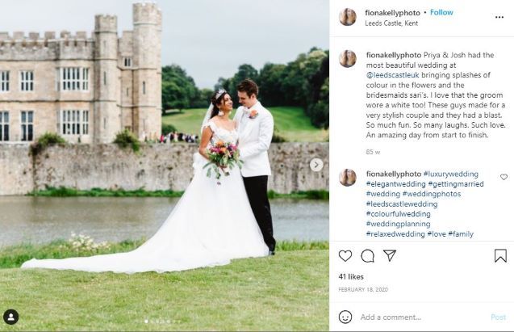Viewport: 514px width, 332px height.
Task: Like the hashtag comment with small heart
Action: point(504,177)
